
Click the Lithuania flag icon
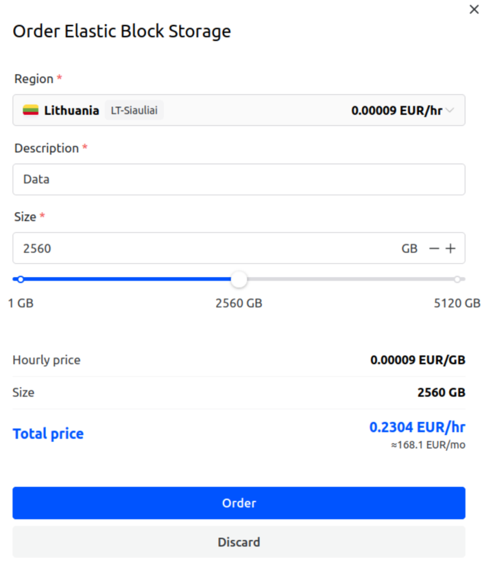pyautogui.click(x=31, y=110)
